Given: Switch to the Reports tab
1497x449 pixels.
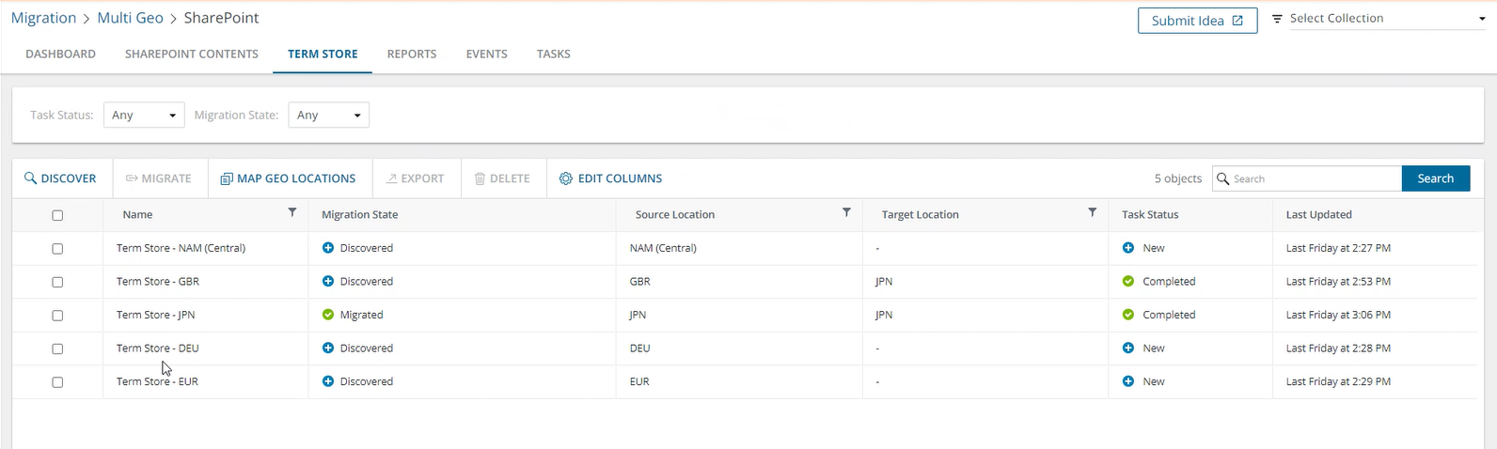Looking at the screenshot, I should (411, 54).
